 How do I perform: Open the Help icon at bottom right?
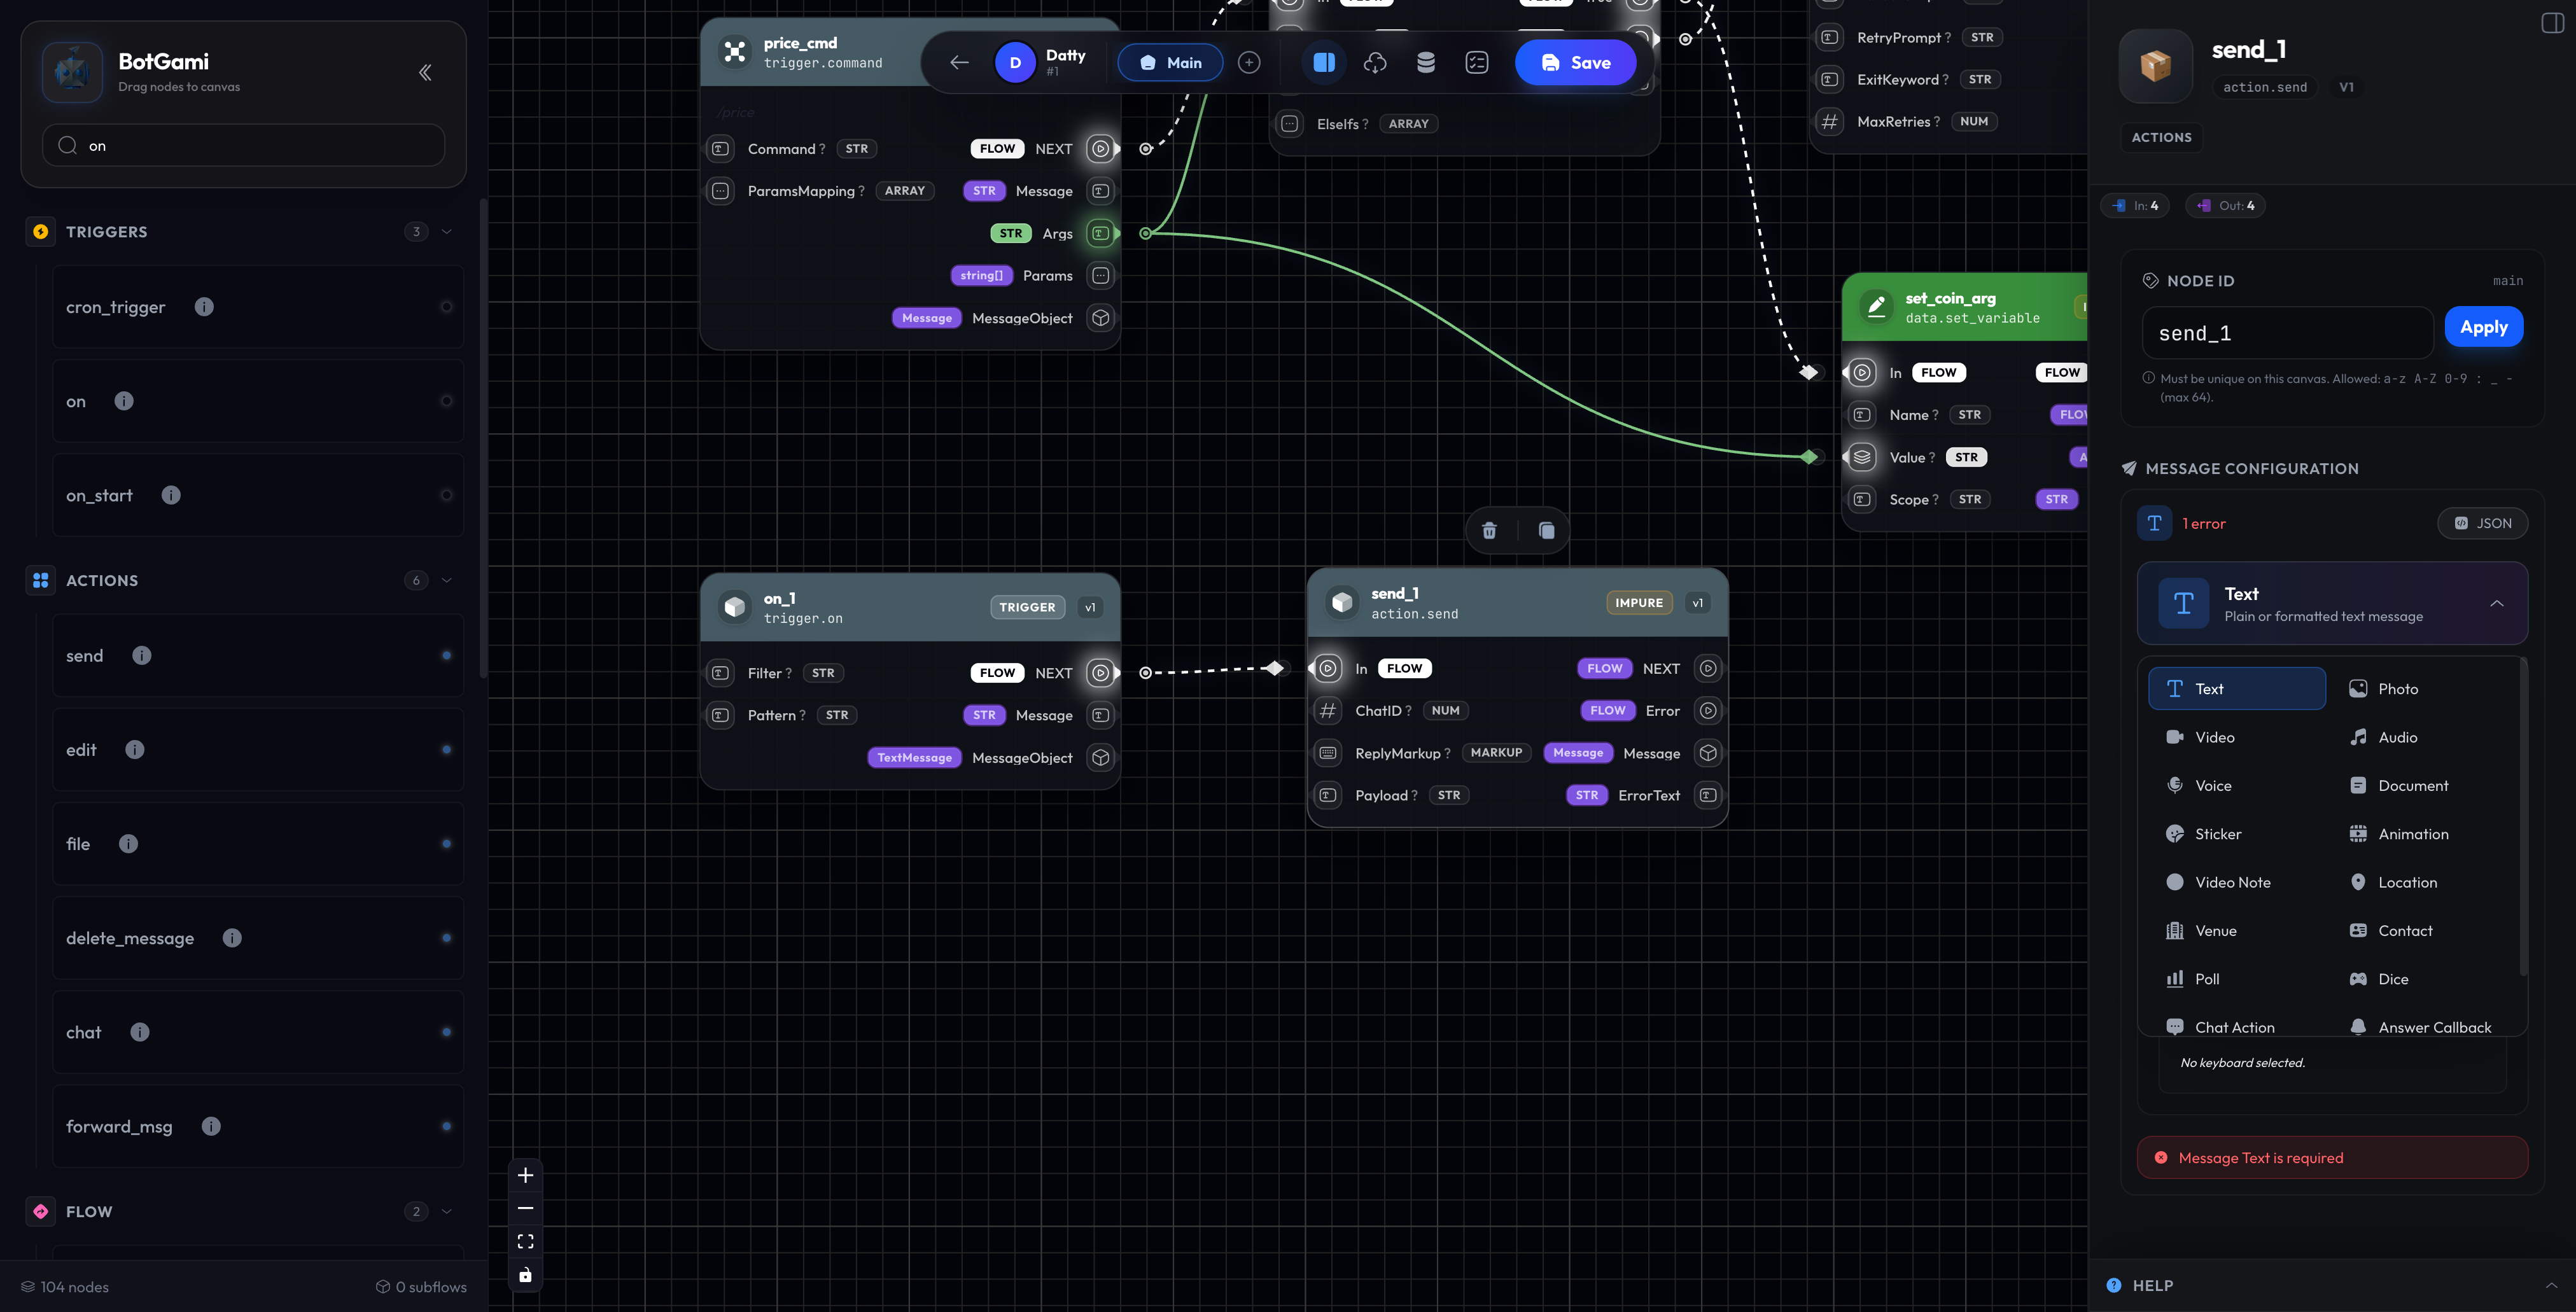pyautogui.click(x=2113, y=1285)
